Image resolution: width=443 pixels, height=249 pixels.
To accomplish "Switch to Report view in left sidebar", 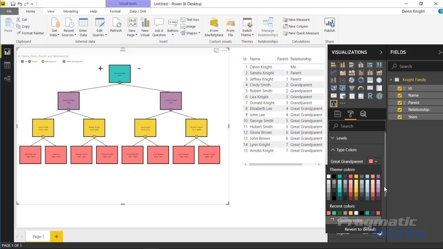I will [x=7, y=52].
